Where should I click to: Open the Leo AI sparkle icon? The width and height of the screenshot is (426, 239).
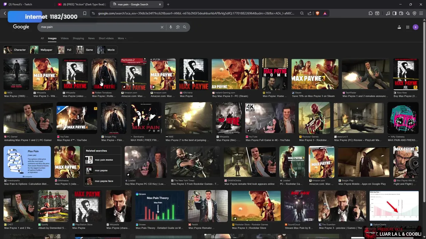(408, 13)
